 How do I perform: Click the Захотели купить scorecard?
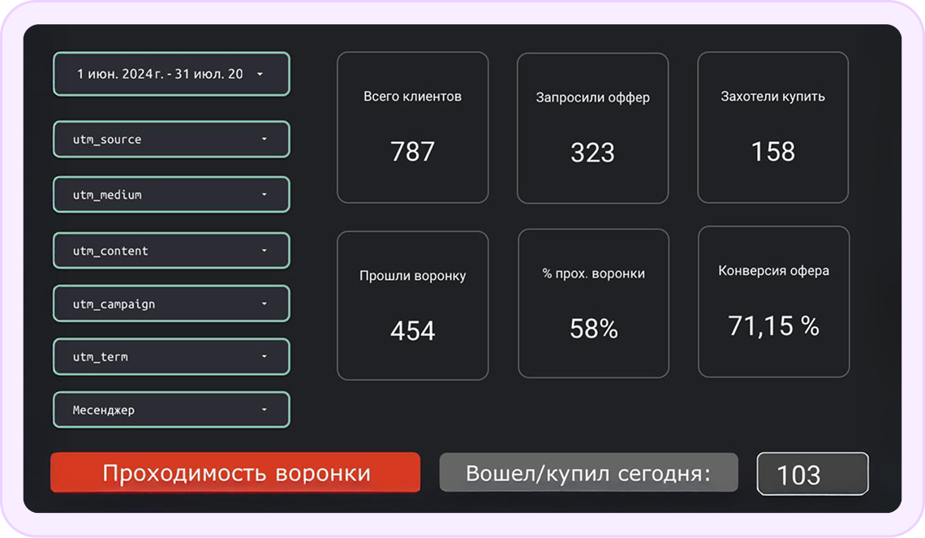tap(772, 127)
